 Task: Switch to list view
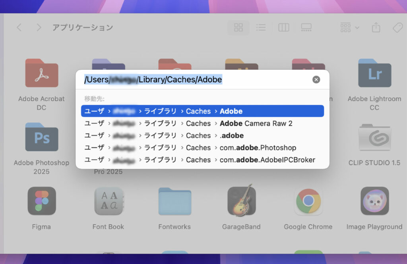click(261, 27)
